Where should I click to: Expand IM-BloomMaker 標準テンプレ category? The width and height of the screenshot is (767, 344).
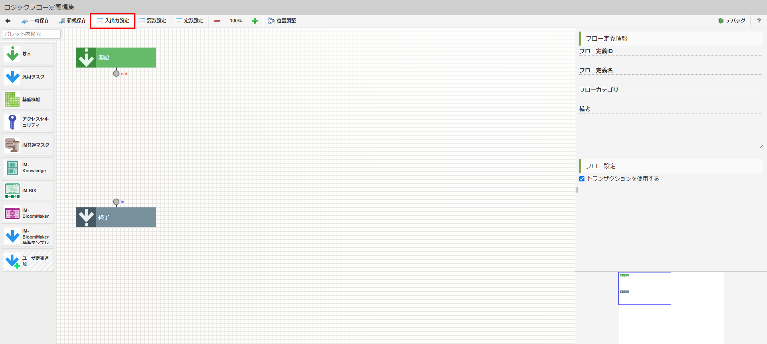tap(28, 237)
